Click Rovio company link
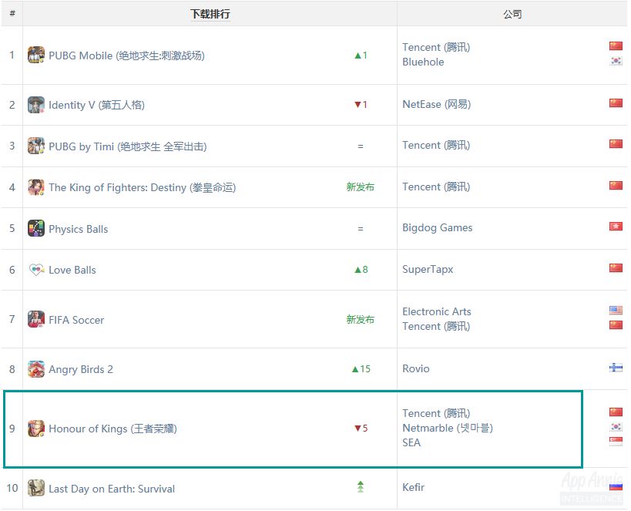 (416, 369)
